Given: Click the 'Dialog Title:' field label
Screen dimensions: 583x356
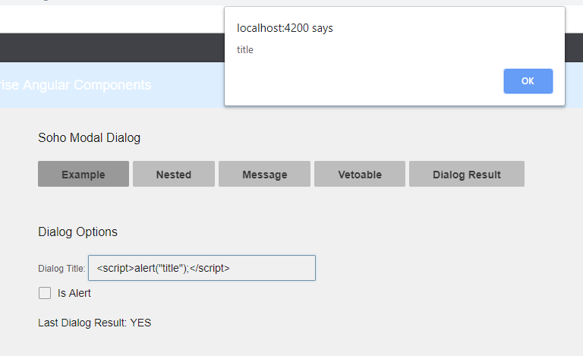Looking at the screenshot, I should (61, 268).
